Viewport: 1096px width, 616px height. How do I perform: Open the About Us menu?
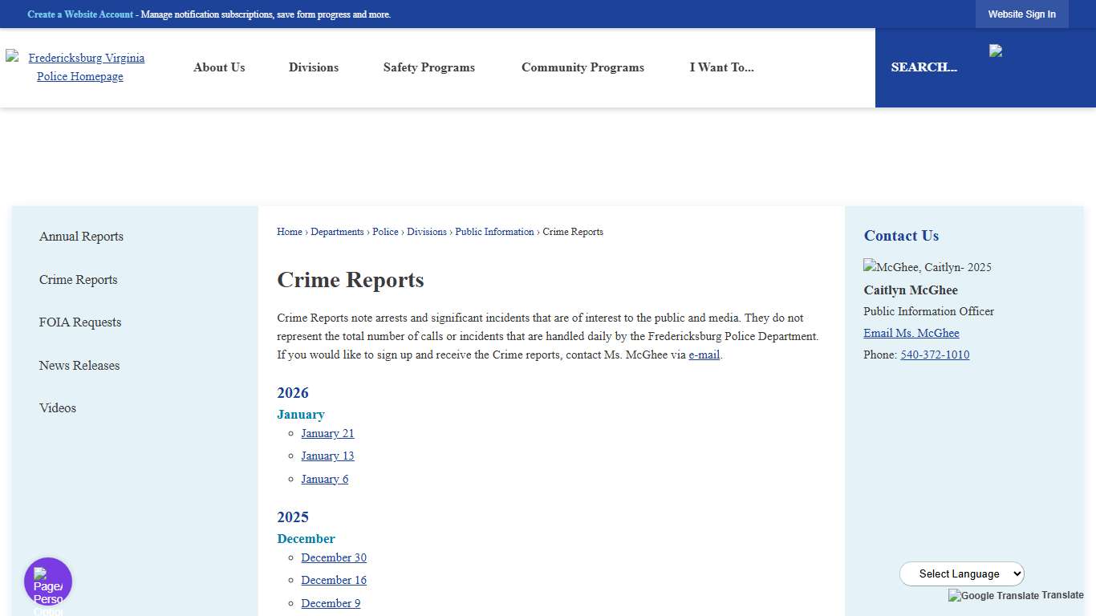pyautogui.click(x=219, y=67)
